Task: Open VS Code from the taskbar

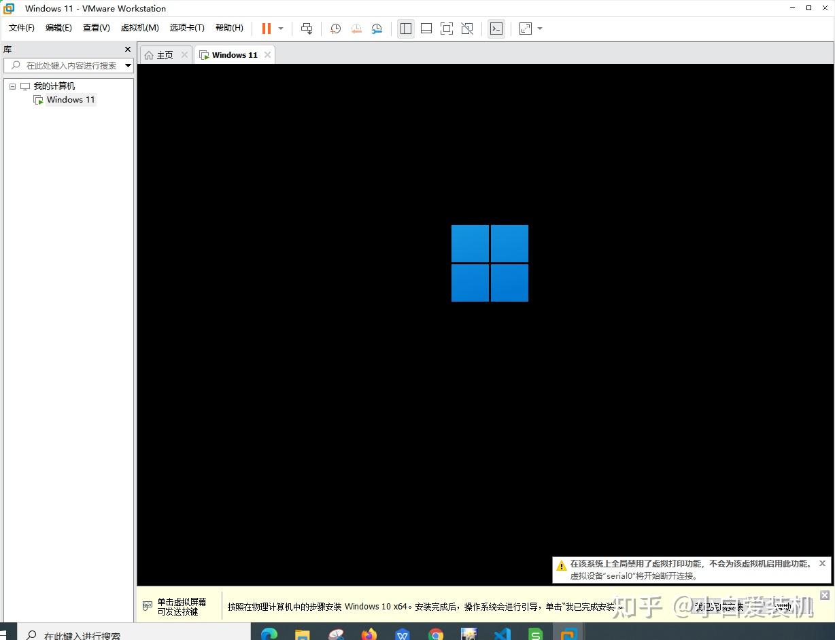Action: [503, 635]
